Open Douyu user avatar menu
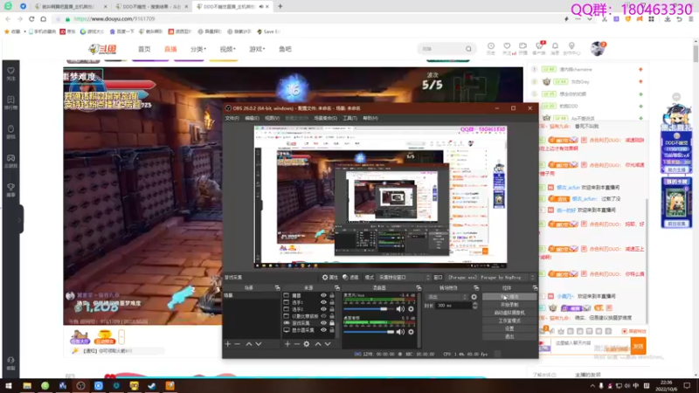 598,48
